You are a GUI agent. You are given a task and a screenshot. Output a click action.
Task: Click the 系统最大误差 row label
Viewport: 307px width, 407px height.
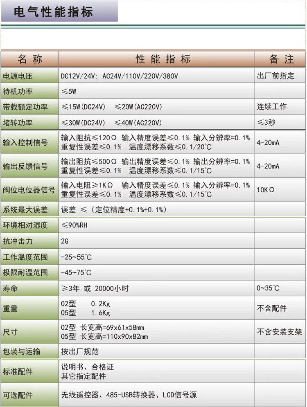click(x=25, y=210)
